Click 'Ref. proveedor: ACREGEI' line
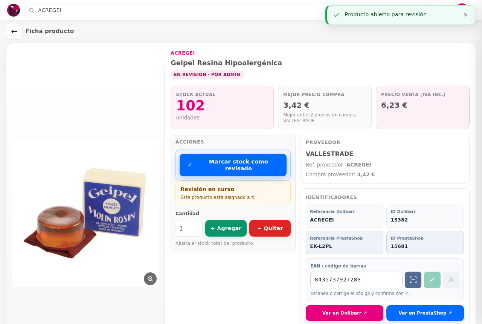 pyautogui.click(x=339, y=165)
